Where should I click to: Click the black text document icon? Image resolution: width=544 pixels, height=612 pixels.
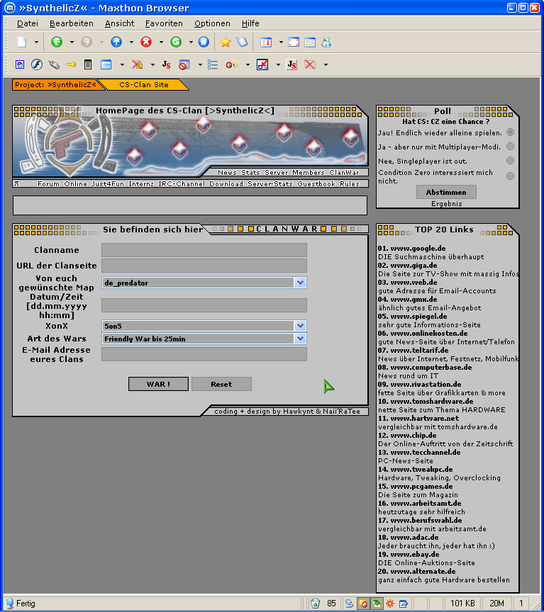(88, 64)
